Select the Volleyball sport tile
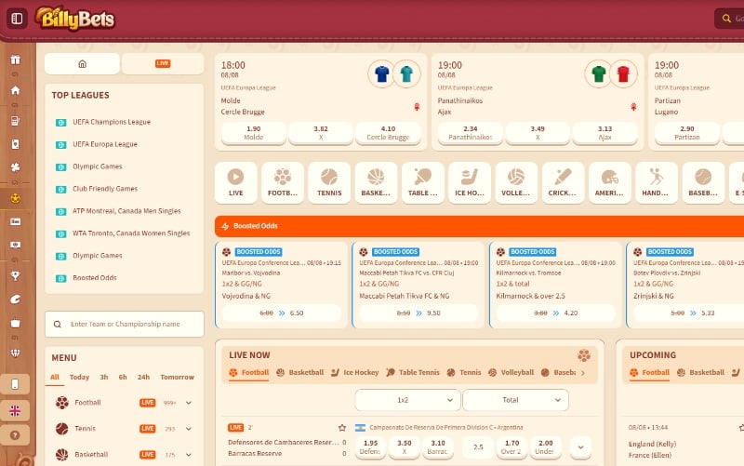The height and width of the screenshot is (466, 744). coord(516,182)
